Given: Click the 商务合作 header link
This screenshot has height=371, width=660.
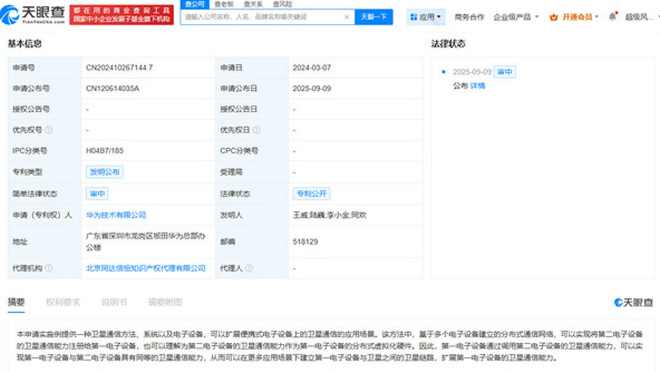Looking at the screenshot, I should (x=469, y=17).
